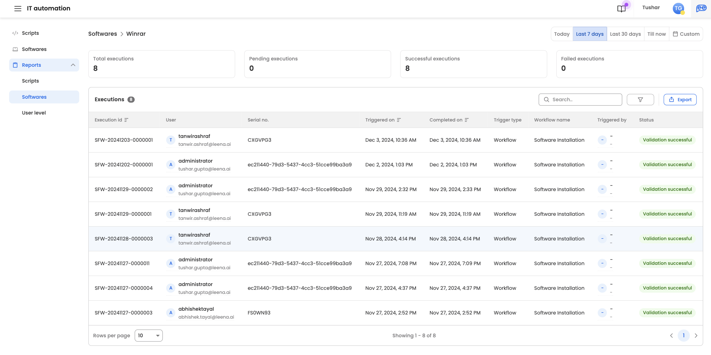Click the documentation book icon
This screenshot has height=355, width=711.
point(621,9)
